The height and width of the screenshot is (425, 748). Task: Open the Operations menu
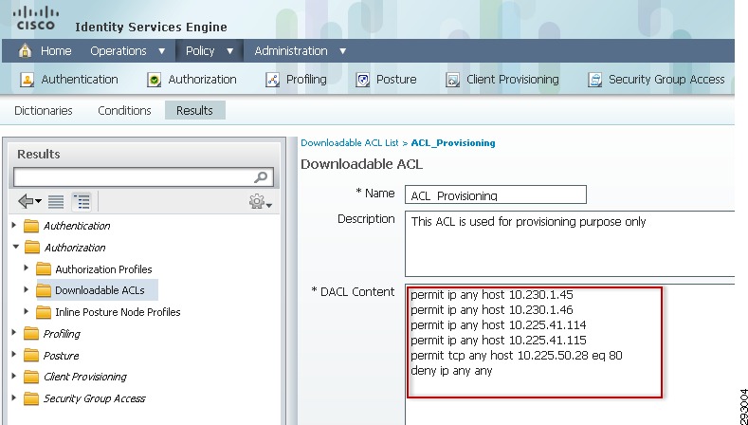119,51
